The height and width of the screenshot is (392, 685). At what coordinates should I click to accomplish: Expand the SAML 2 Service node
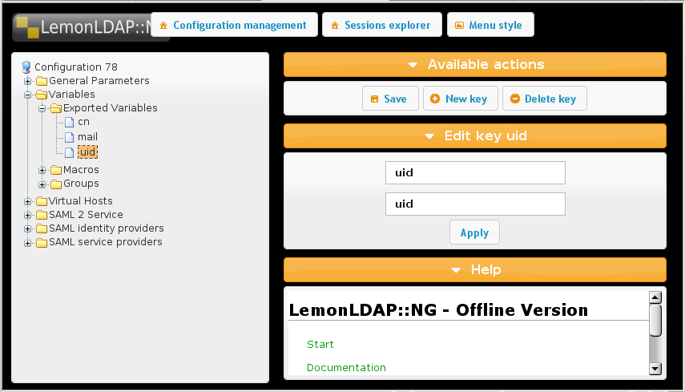click(27, 216)
